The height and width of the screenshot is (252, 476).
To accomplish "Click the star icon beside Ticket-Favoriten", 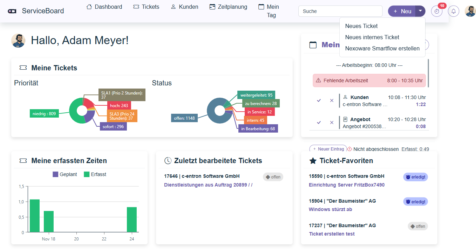I will [x=313, y=161].
